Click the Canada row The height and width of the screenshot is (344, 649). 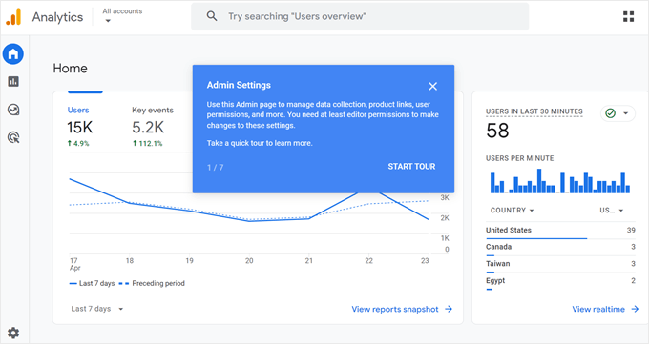pos(560,248)
